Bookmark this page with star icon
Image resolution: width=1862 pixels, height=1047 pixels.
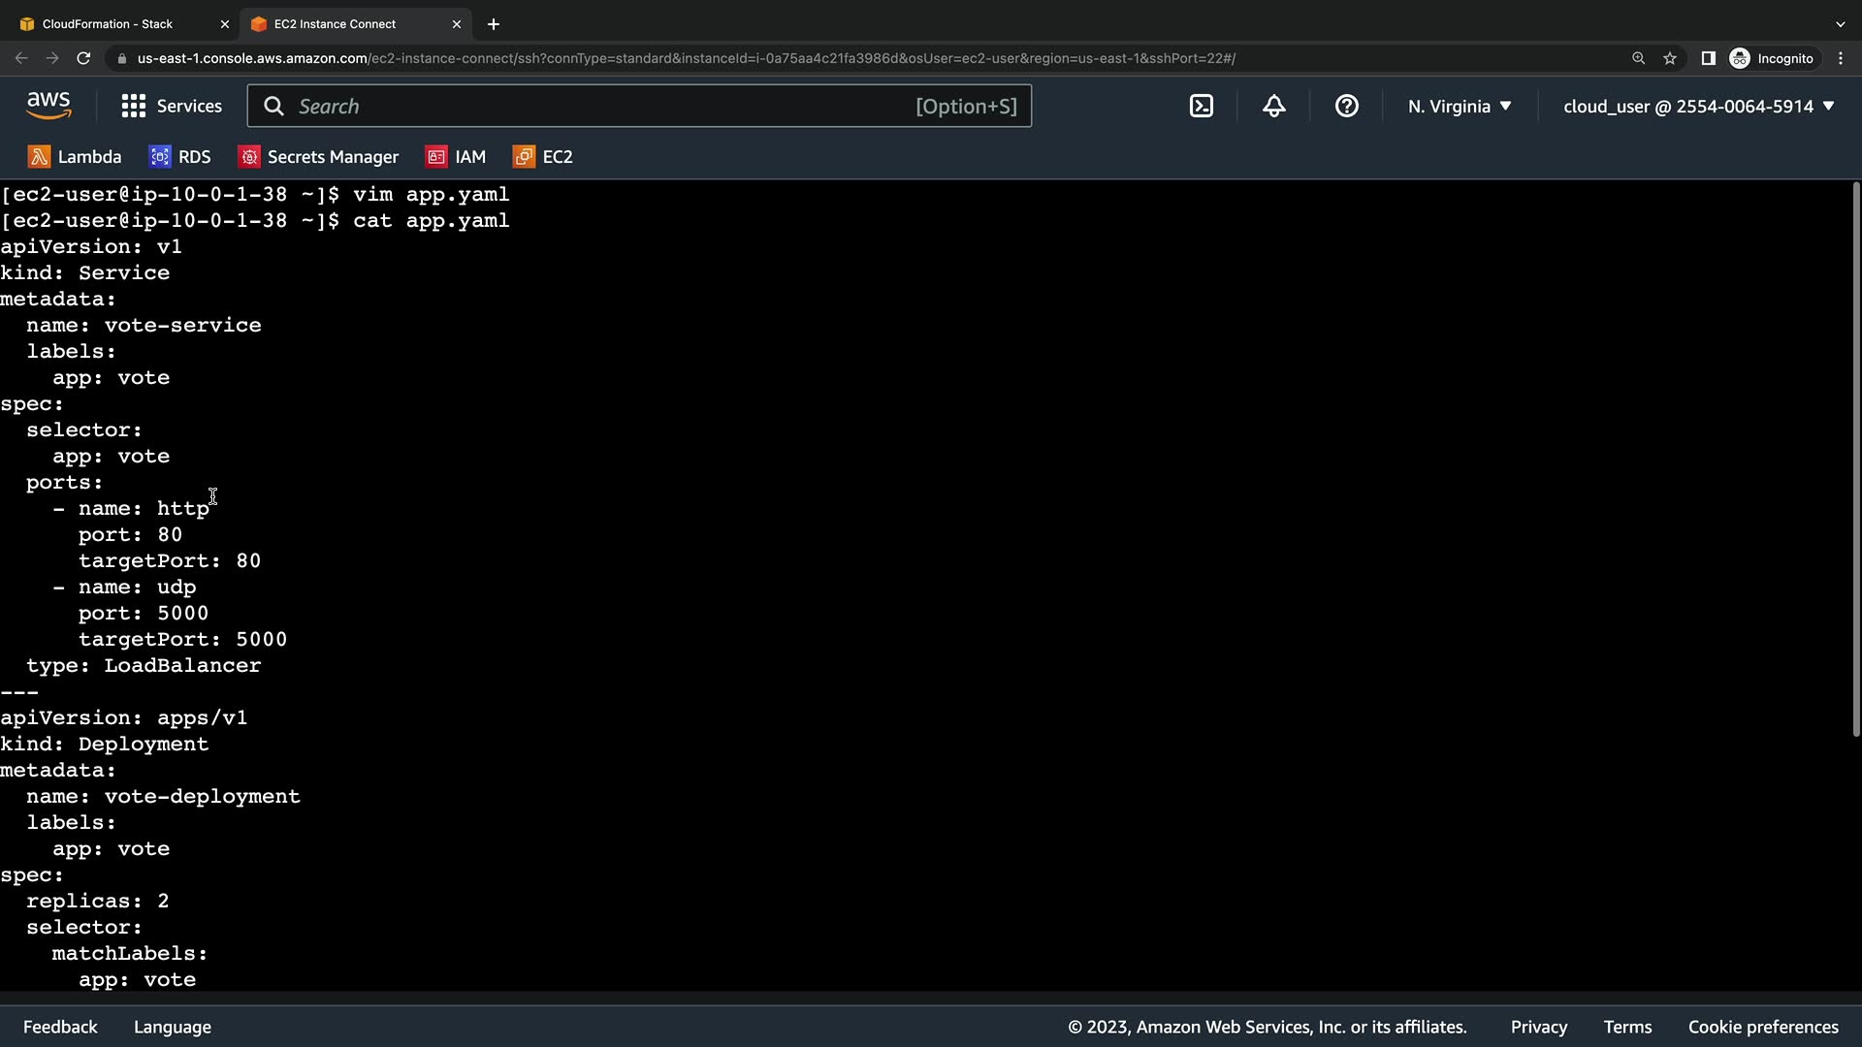[x=1670, y=58]
